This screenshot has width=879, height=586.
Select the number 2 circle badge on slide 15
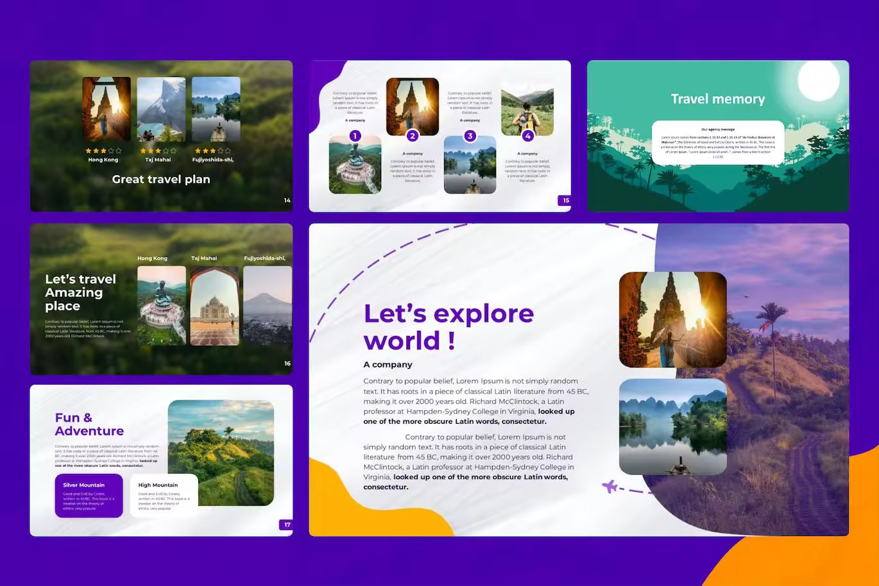(x=413, y=136)
